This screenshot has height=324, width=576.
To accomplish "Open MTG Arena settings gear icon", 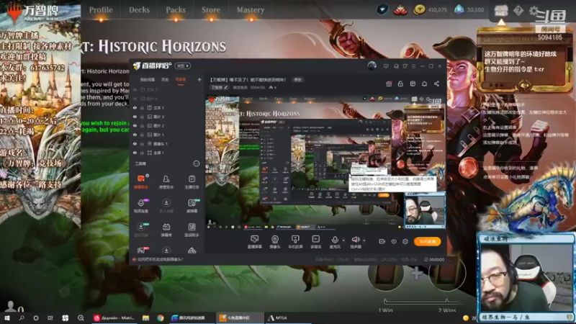I will [534, 11].
